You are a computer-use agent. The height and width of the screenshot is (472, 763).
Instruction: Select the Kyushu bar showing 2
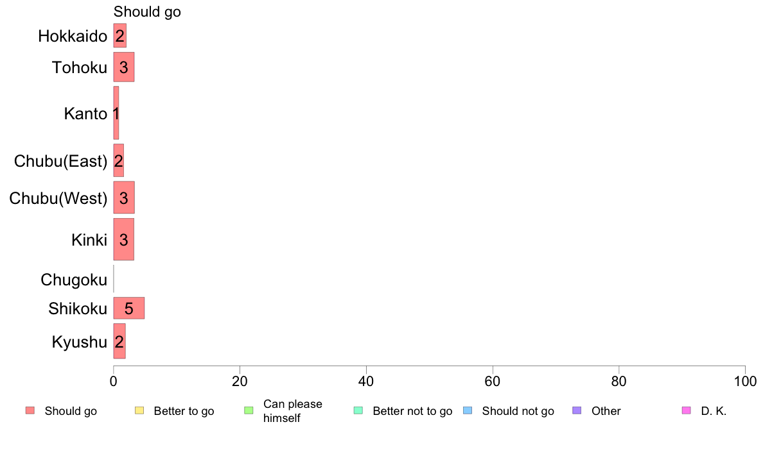(x=119, y=341)
